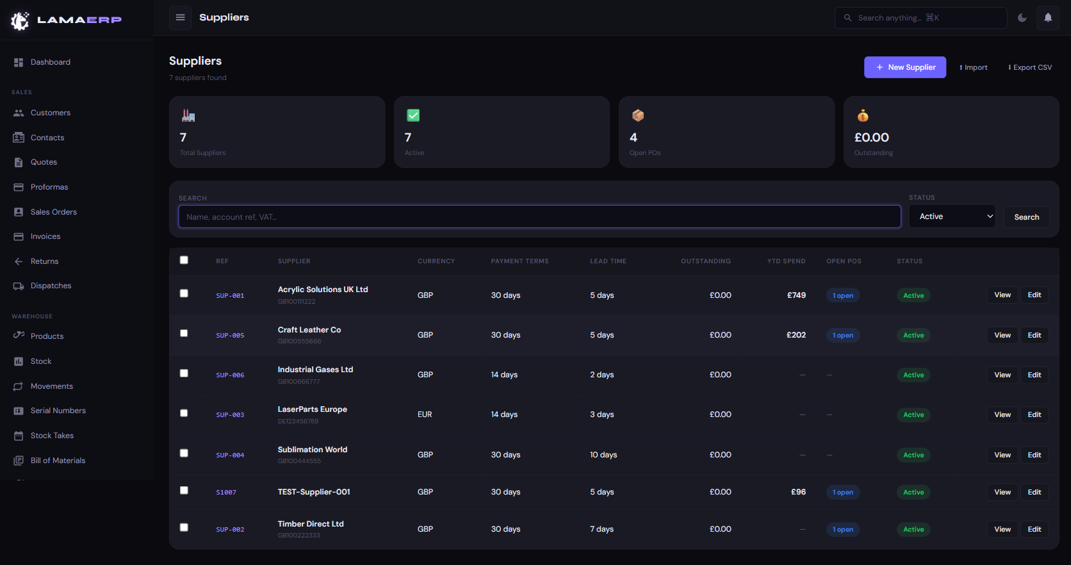Click the LamaERP logo icon
The height and width of the screenshot is (565, 1071).
click(20, 20)
